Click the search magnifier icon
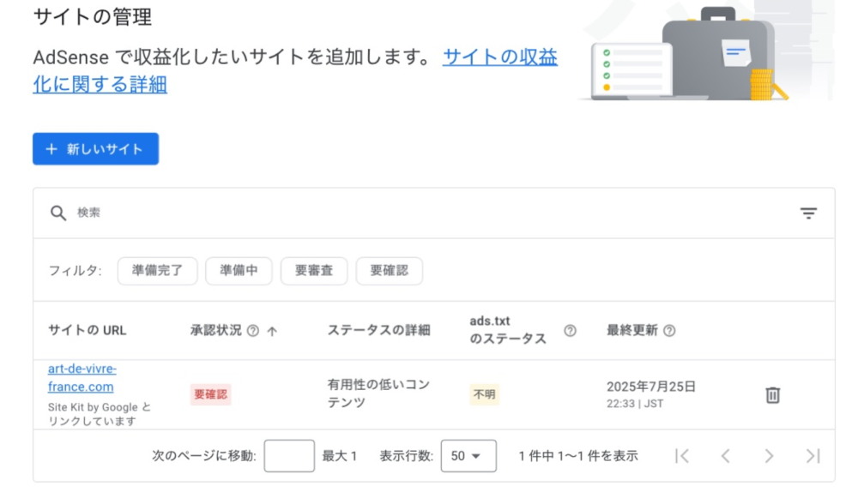 pos(58,213)
